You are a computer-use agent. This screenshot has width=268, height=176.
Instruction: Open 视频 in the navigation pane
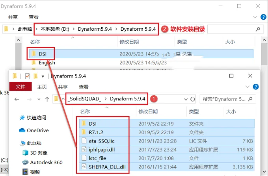pos(31,172)
